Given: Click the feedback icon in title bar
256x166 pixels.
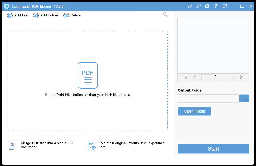Looking at the screenshot, I should pyautogui.click(x=225, y=6).
